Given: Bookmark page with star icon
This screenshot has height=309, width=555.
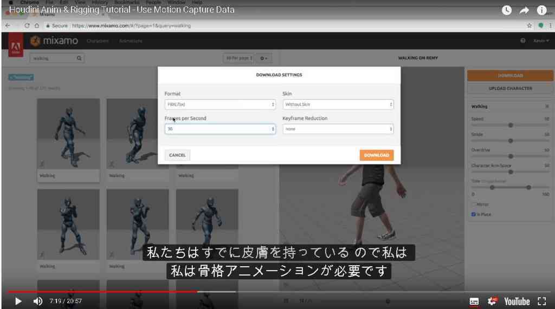Looking at the screenshot, I should [529, 25].
